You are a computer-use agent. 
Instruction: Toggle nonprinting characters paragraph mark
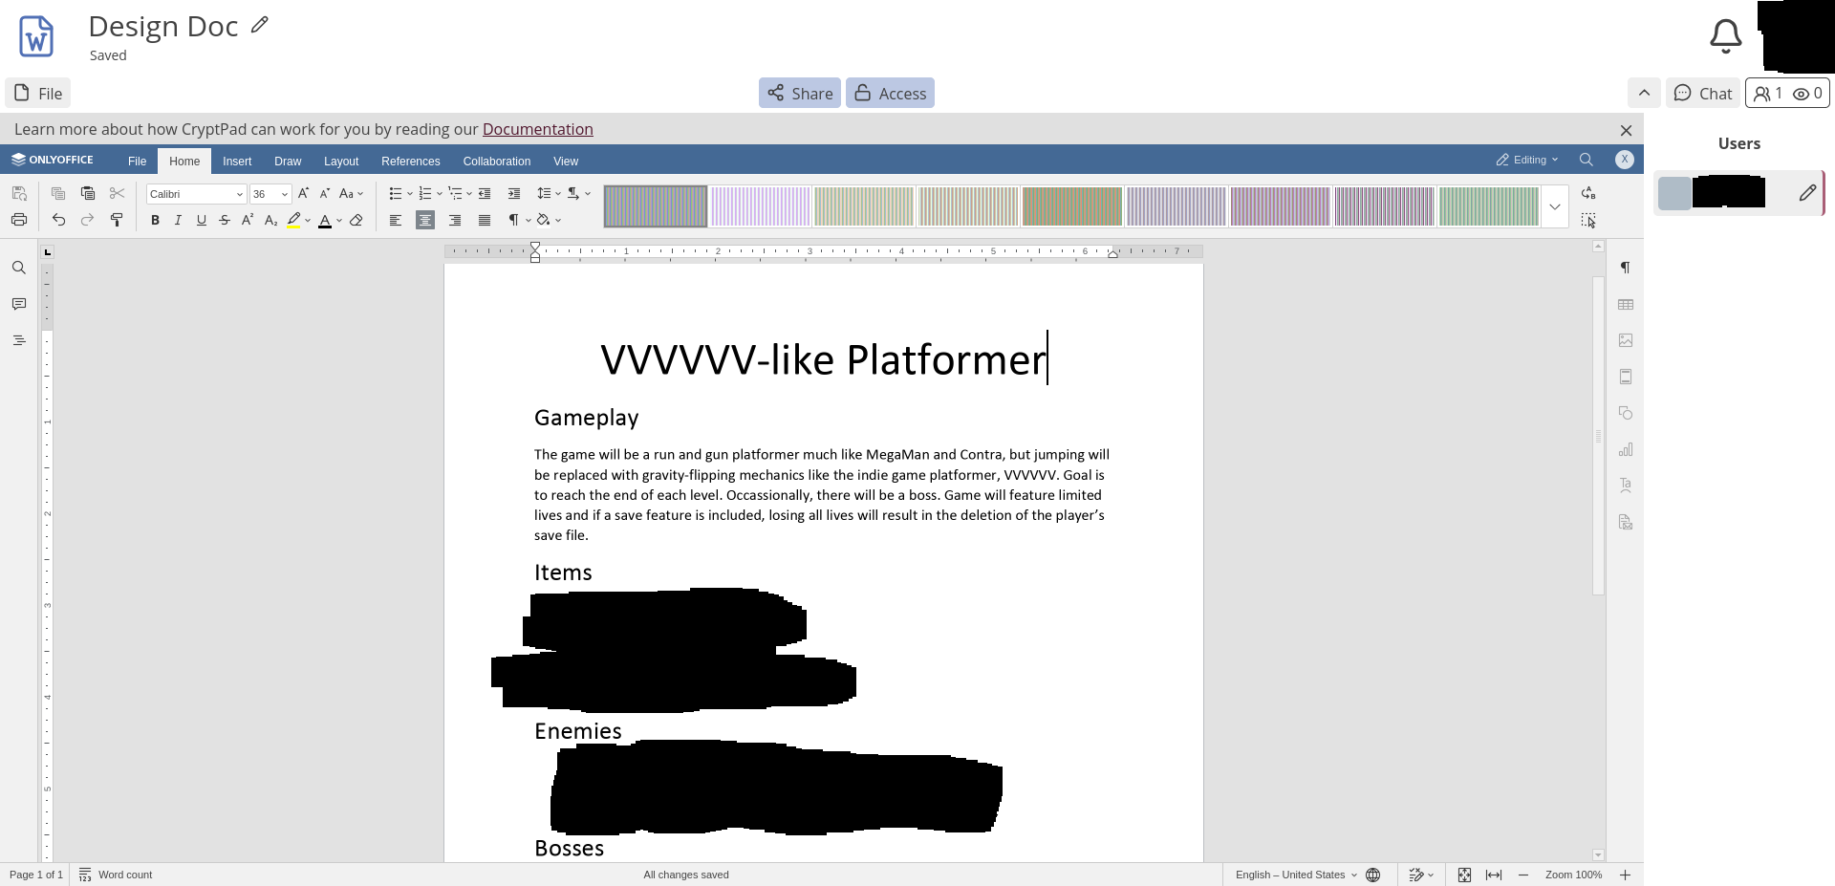pyautogui.click(x=514, y=220)
